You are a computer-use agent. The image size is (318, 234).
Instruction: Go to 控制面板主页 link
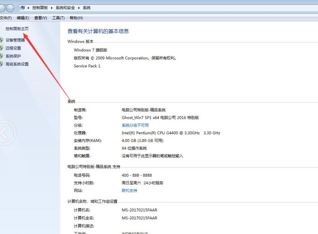pyautogui.click(x=17, y=29)
